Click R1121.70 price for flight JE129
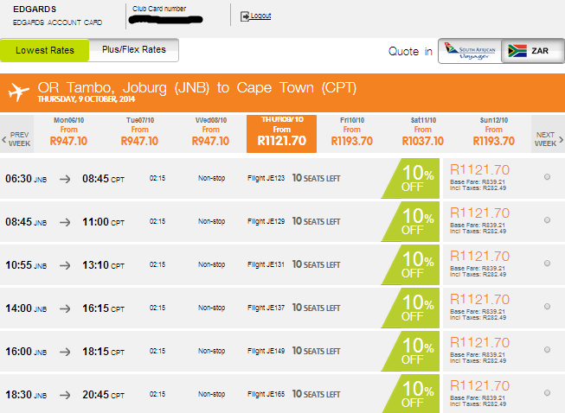 coord(479,213)
